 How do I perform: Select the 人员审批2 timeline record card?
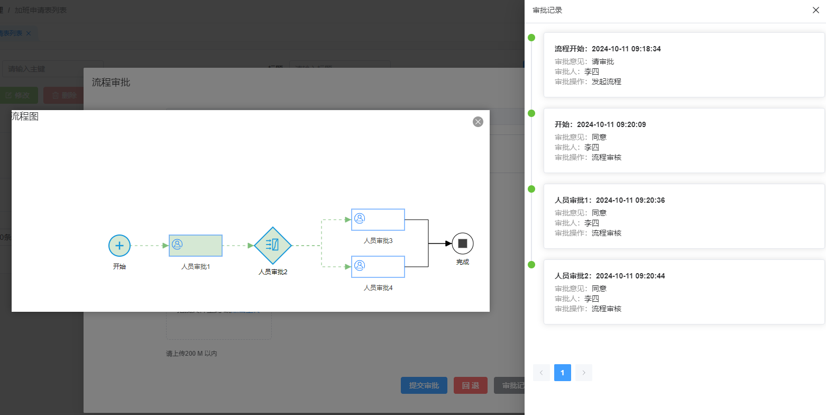[x=684, y=292]
